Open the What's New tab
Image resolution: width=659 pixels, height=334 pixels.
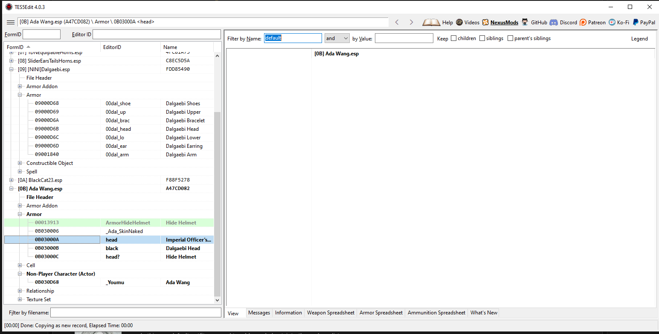click(484, 313)
